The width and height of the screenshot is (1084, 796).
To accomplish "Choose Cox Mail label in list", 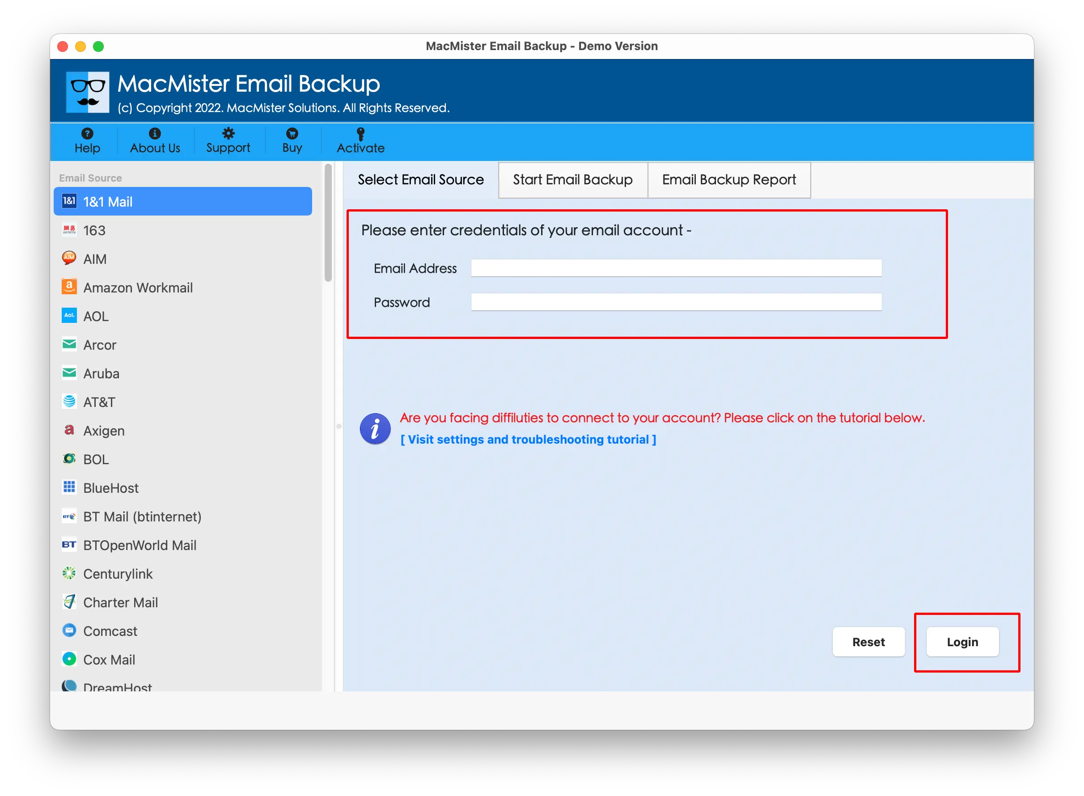I will (x=109, y=660).
